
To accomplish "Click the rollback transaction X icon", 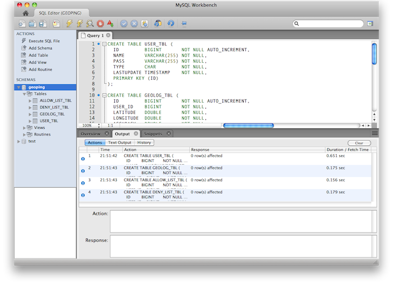I will pyautogui.click(x=134, y=24).
